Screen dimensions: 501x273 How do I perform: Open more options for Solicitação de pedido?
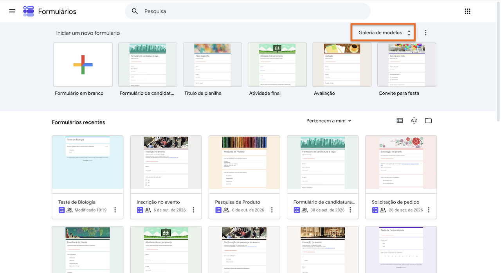tap(429, 210)
